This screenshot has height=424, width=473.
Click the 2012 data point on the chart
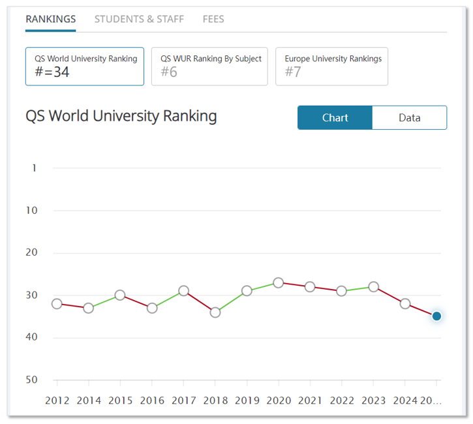click(57, 304)
